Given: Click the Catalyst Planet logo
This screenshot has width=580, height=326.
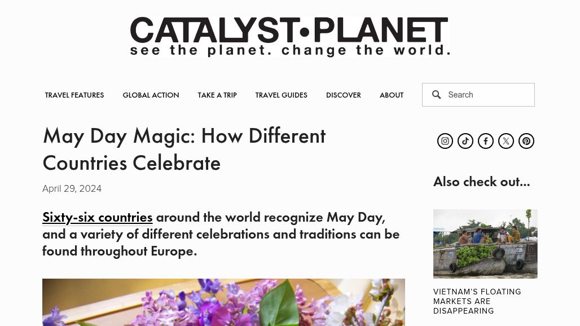Looking at the screenshot, I should coord(289,37).
